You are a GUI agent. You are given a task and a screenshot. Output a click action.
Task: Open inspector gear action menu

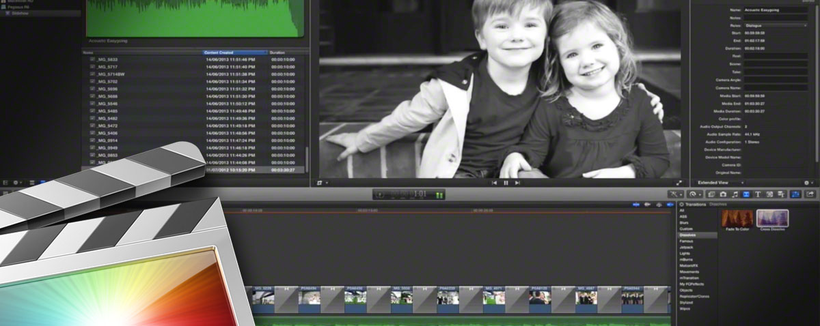808,183
